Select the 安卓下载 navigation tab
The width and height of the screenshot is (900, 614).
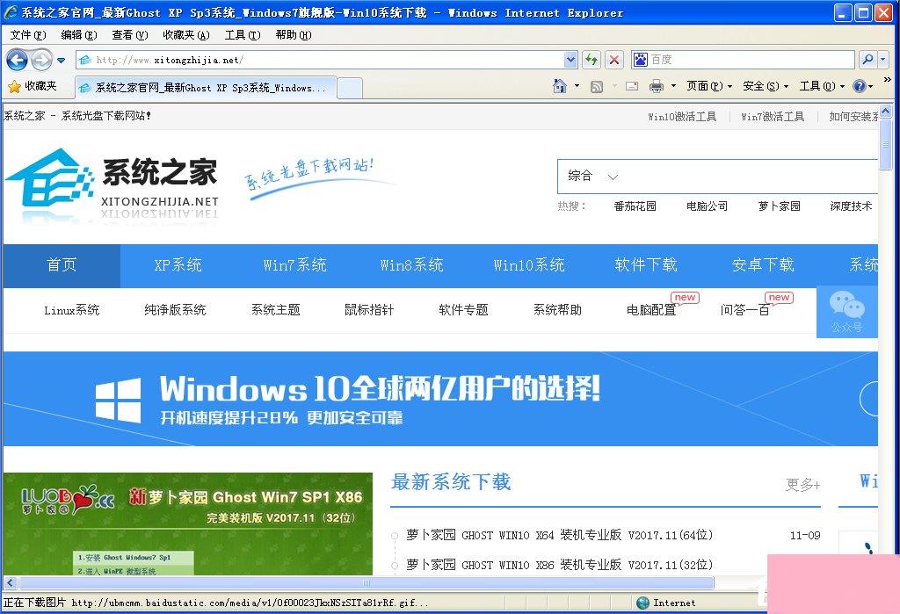pyautogui.click(x=763, y=265)
